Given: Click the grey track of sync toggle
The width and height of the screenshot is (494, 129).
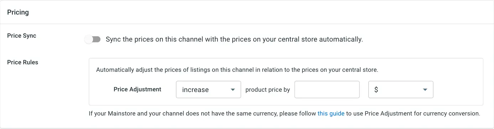Looking at the screenshot, I should pyautogui.click(x=97, y=39).
